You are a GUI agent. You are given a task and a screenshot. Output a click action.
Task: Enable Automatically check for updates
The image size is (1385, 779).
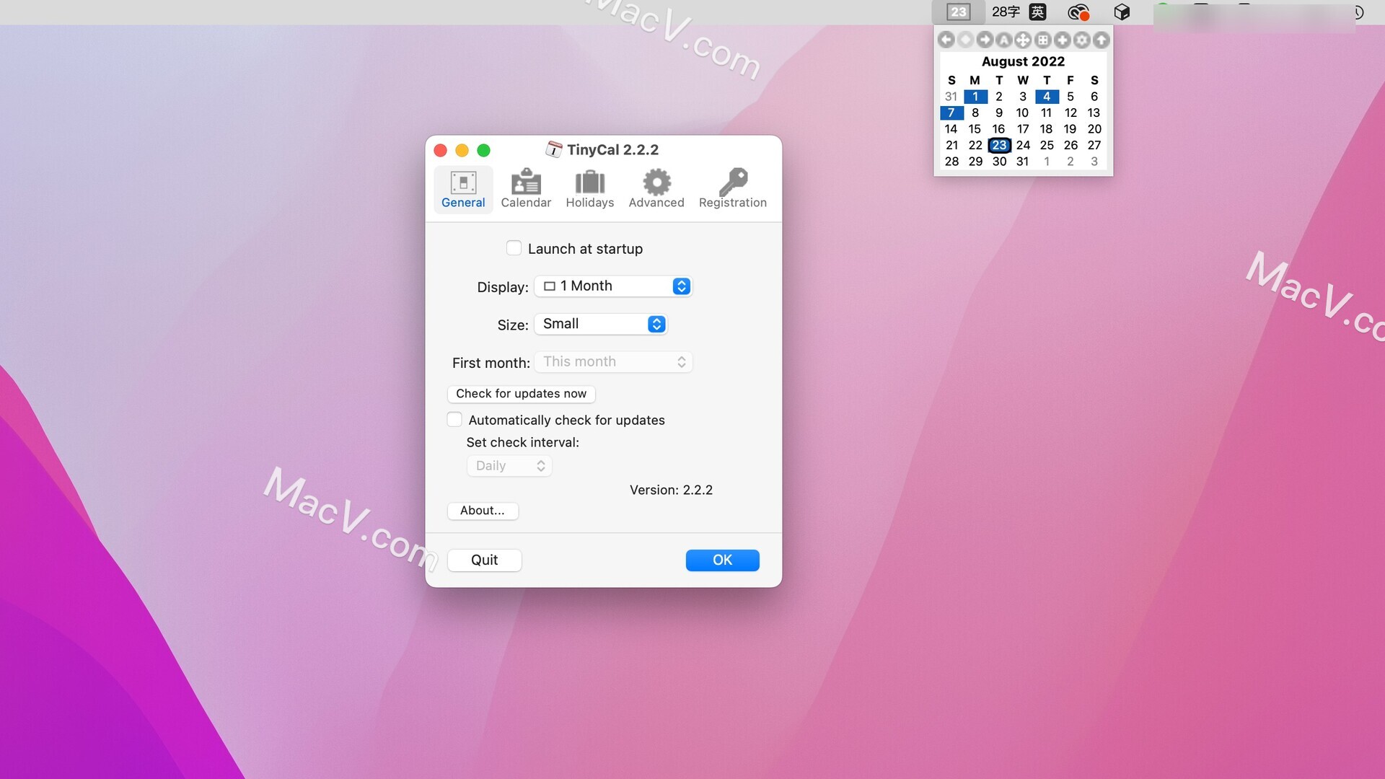click(x=454, y=420)
